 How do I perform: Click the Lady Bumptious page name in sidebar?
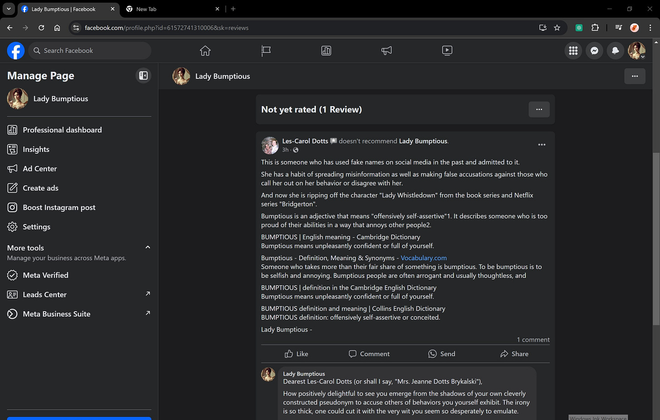[61, 99]
